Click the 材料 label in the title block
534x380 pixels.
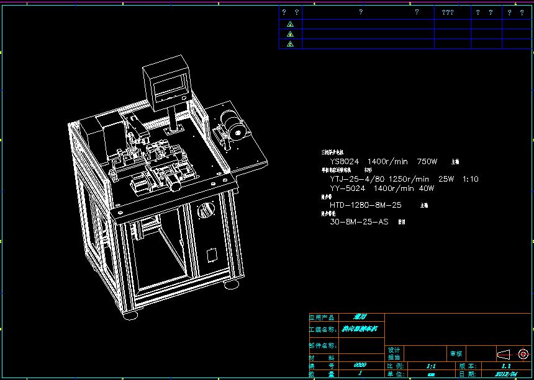(322, 358)
